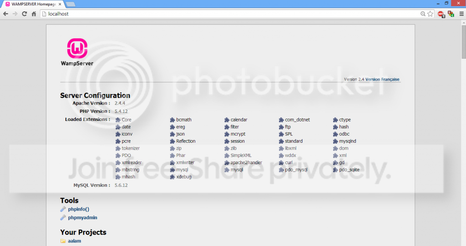
Task: Click the puzzle icon next to gd
Action: click(335, 162)
